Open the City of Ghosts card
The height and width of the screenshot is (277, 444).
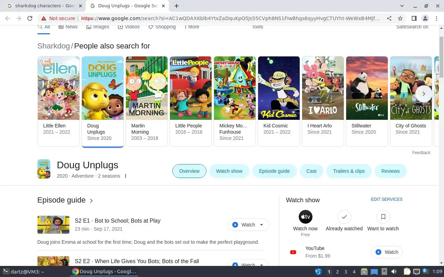point(411,101)
